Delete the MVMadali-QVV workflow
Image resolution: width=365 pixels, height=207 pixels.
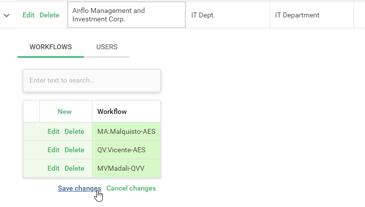[x=74, y=169]
